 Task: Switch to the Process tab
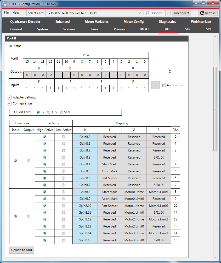point(119,29)
